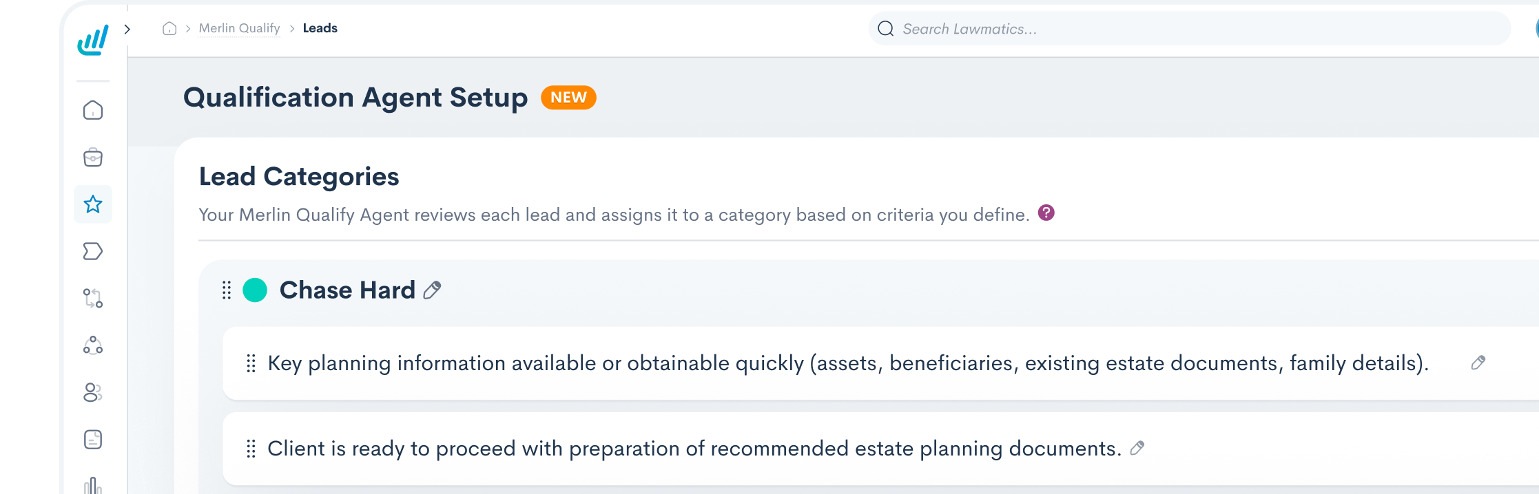Open Merlin Qualify breadcrumb link

[239, 28]
